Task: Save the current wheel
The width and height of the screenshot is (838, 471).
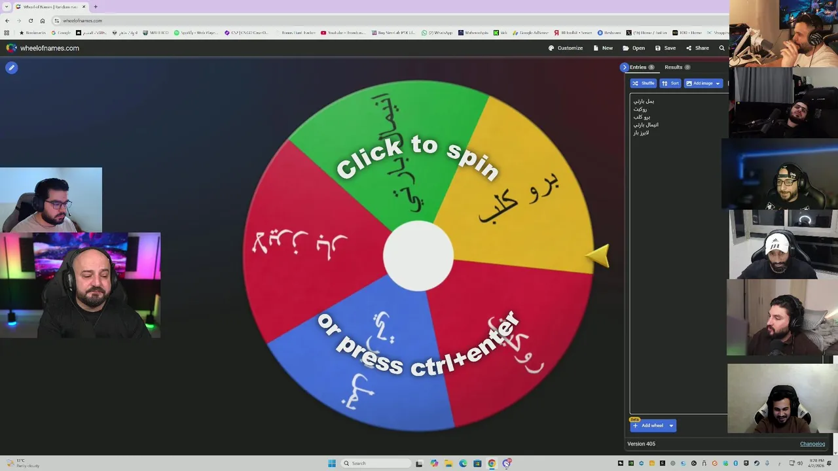Action: (665, 48)
